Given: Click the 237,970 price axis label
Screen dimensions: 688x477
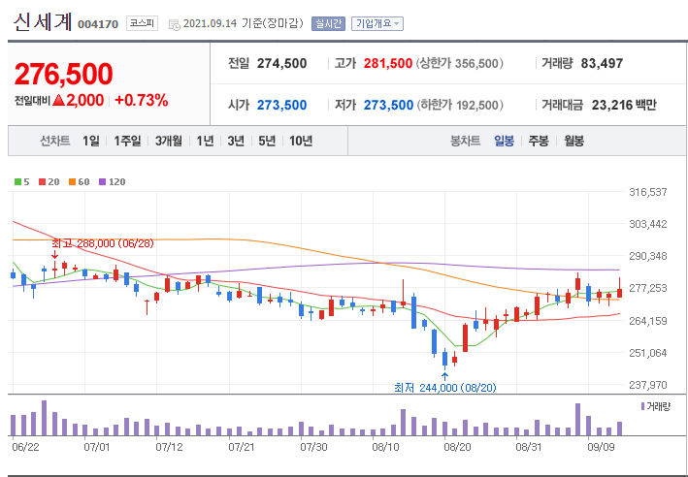Looking at the screenshot, I should [x=647, y=385].
